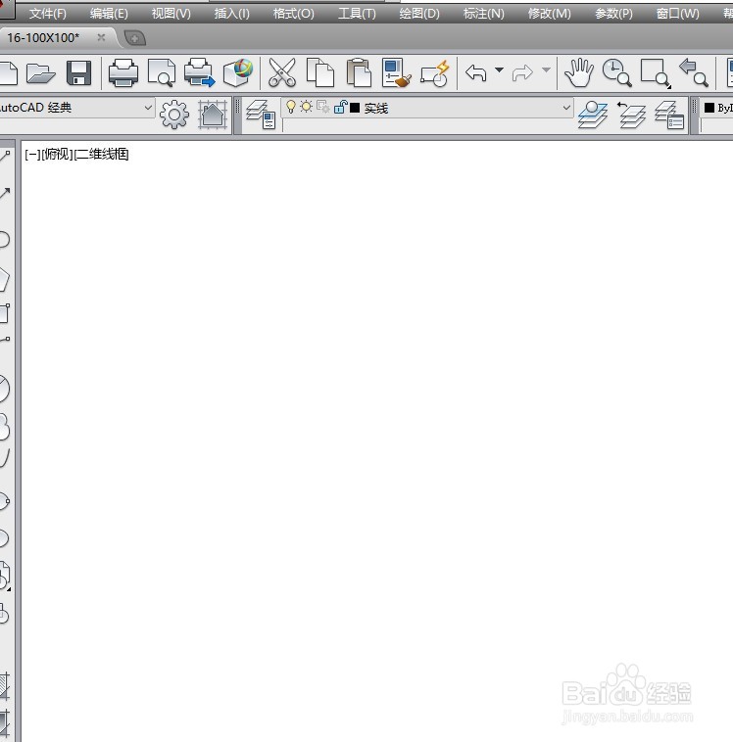Viewport: 733px width, 742px height.
Task: Open Plot Preview icon
Action: (x=162, y=72)
